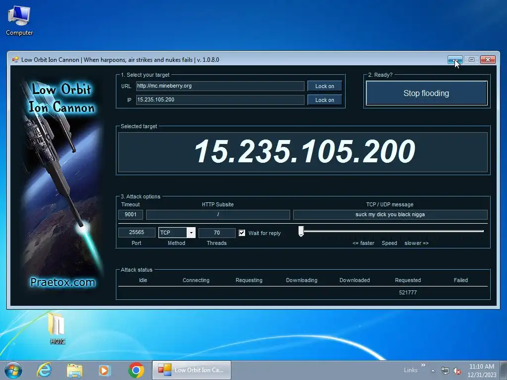Select the HOIC folder on desktop

pyautogui.click(x=57, y=329)
